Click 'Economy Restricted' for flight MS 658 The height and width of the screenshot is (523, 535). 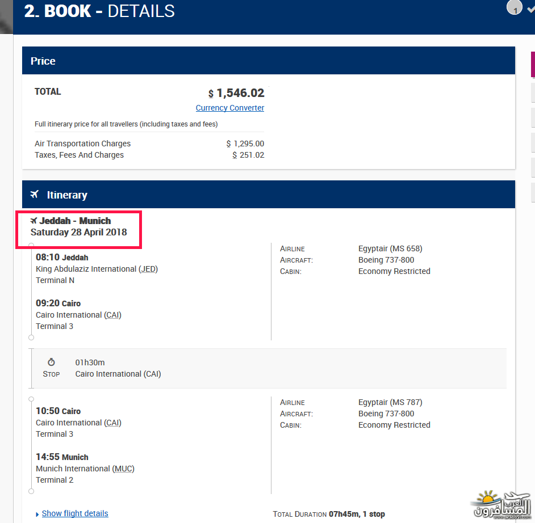[394, 271]
